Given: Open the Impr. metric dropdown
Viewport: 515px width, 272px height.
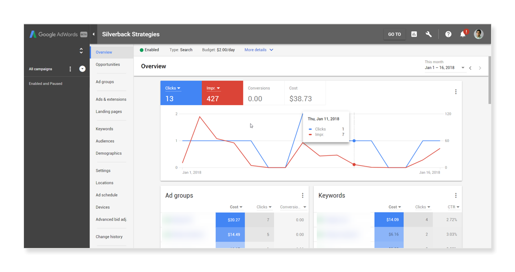Looking at the screenshot, I should pyautogui.click(x=213, y=88).
